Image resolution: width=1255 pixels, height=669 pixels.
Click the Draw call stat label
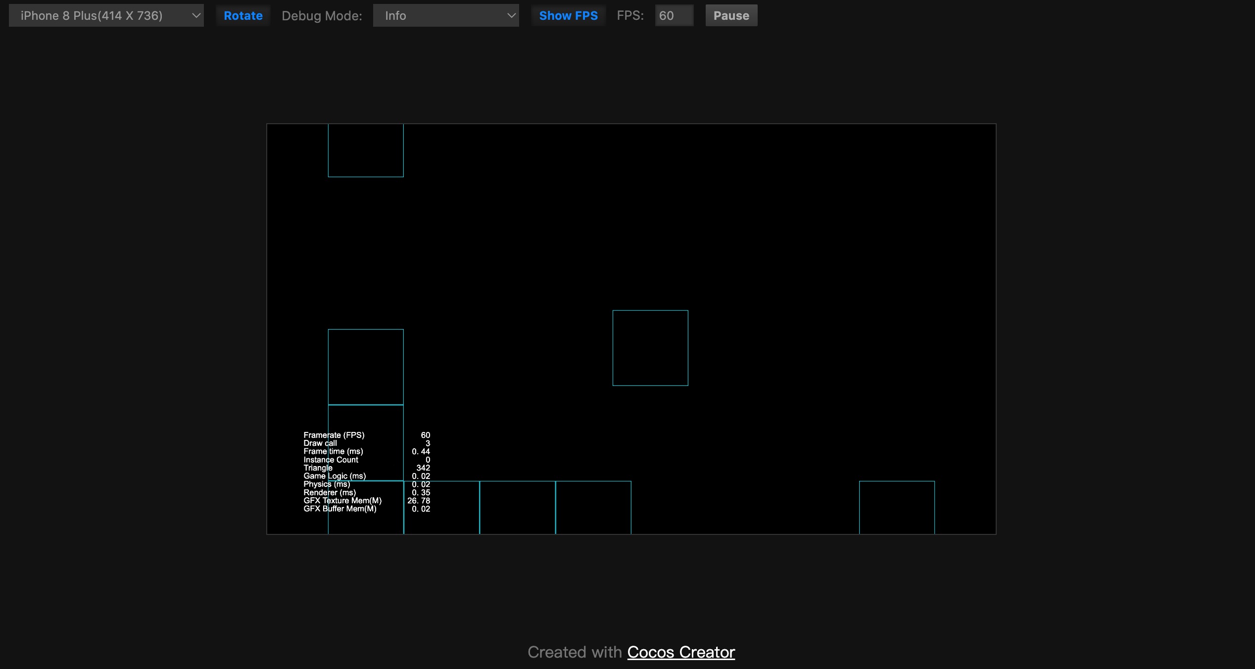click(320, 443)
